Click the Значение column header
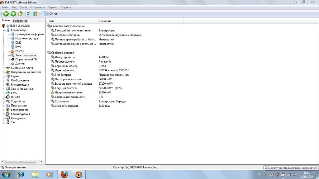The height and width of the screenshot is (179, 319). [x=140, y=21]
